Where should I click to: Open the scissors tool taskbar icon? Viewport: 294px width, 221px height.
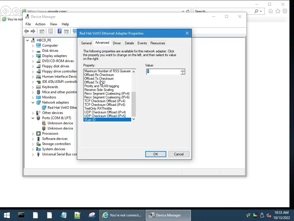92,215
